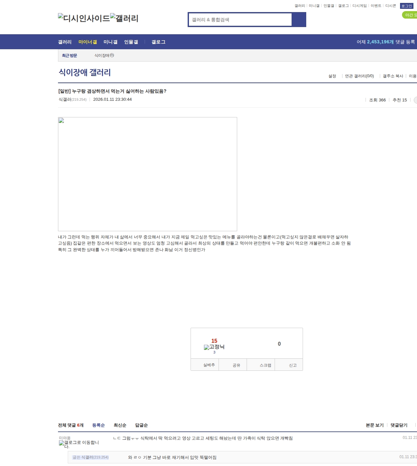Open 미아옹's 갤로그 icon
Screen dimensions: 417x466
(79, 444)
